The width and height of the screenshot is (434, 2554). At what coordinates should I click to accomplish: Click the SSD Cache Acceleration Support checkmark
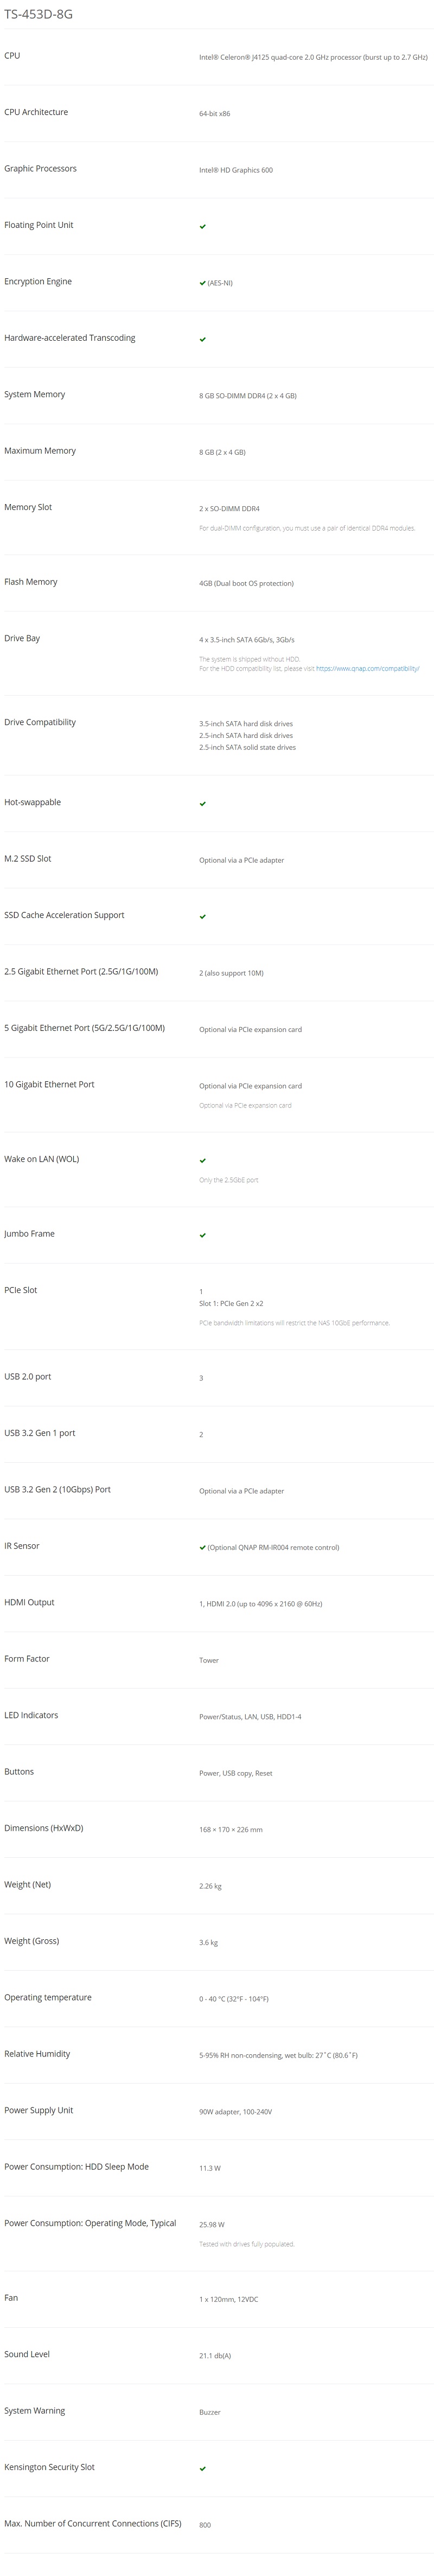tap(202, 916)
